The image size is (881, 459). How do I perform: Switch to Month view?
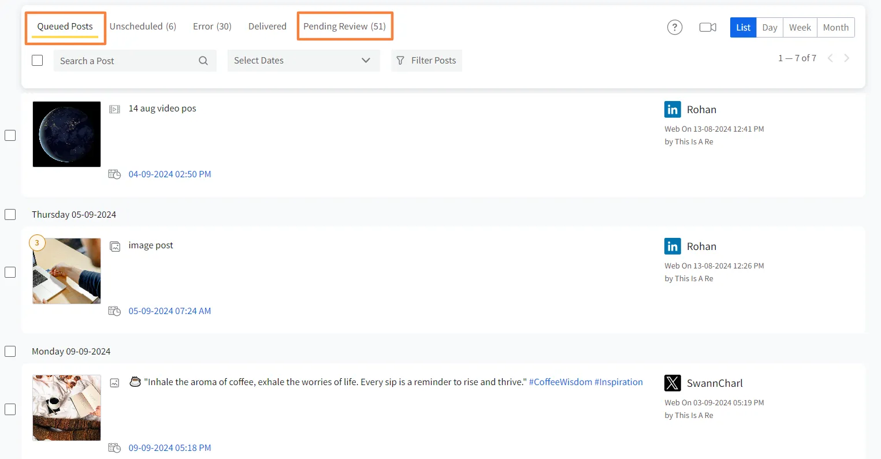point(835,28)
